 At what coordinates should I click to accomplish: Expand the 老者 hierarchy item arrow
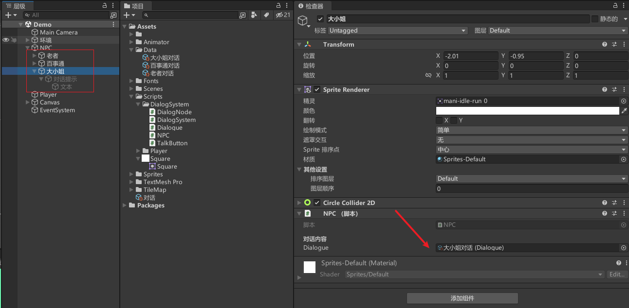point(35,56)
